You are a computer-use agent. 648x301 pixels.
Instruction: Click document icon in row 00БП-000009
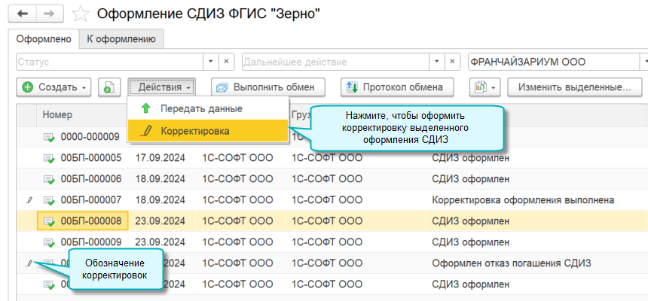coord(49,242)
